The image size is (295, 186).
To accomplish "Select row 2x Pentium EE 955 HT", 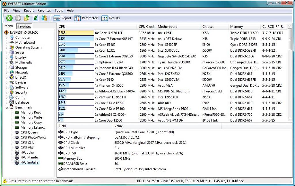I will pyautogui.click(x=172, y=97).
